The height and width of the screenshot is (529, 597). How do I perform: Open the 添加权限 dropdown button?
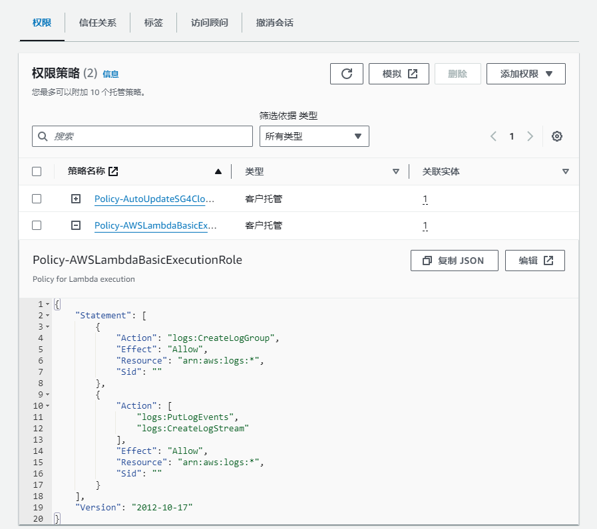click(x=526, y=74)
